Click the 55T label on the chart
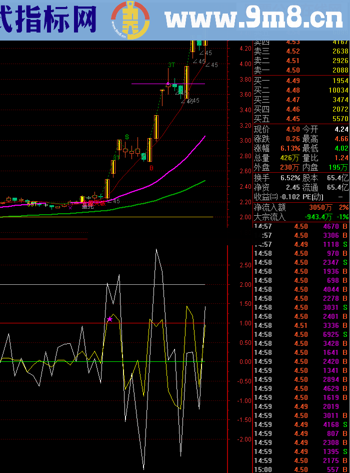Screen dimensions: 350x473 [32, 204]
